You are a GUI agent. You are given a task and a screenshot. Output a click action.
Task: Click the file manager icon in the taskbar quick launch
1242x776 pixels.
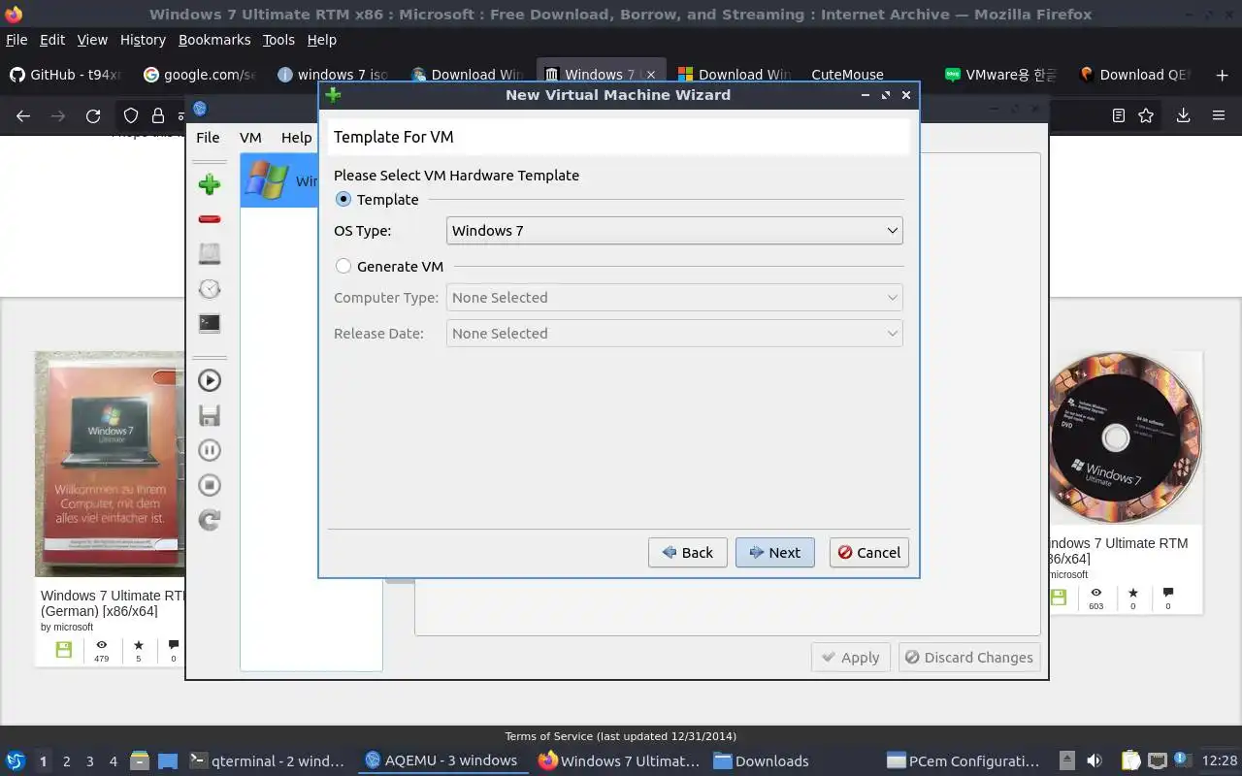[x=140, y=760]
